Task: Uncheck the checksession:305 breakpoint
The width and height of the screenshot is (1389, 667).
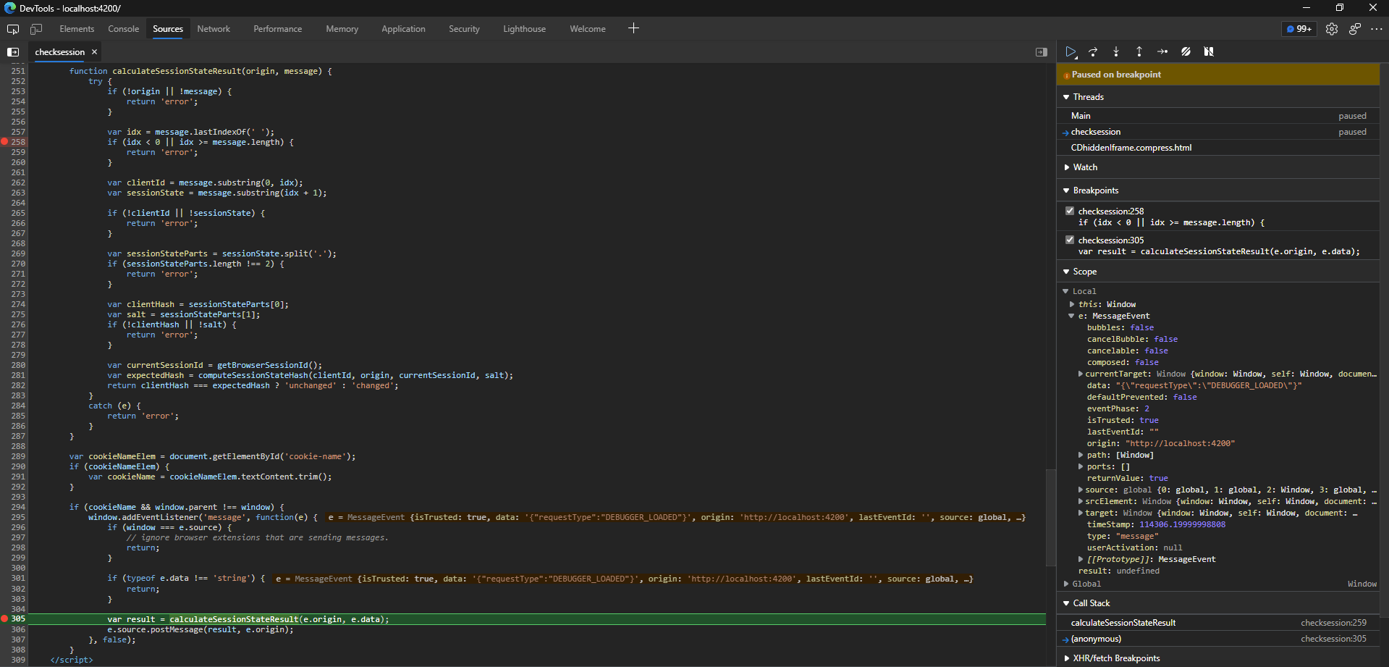Action: coord(1070,240)
